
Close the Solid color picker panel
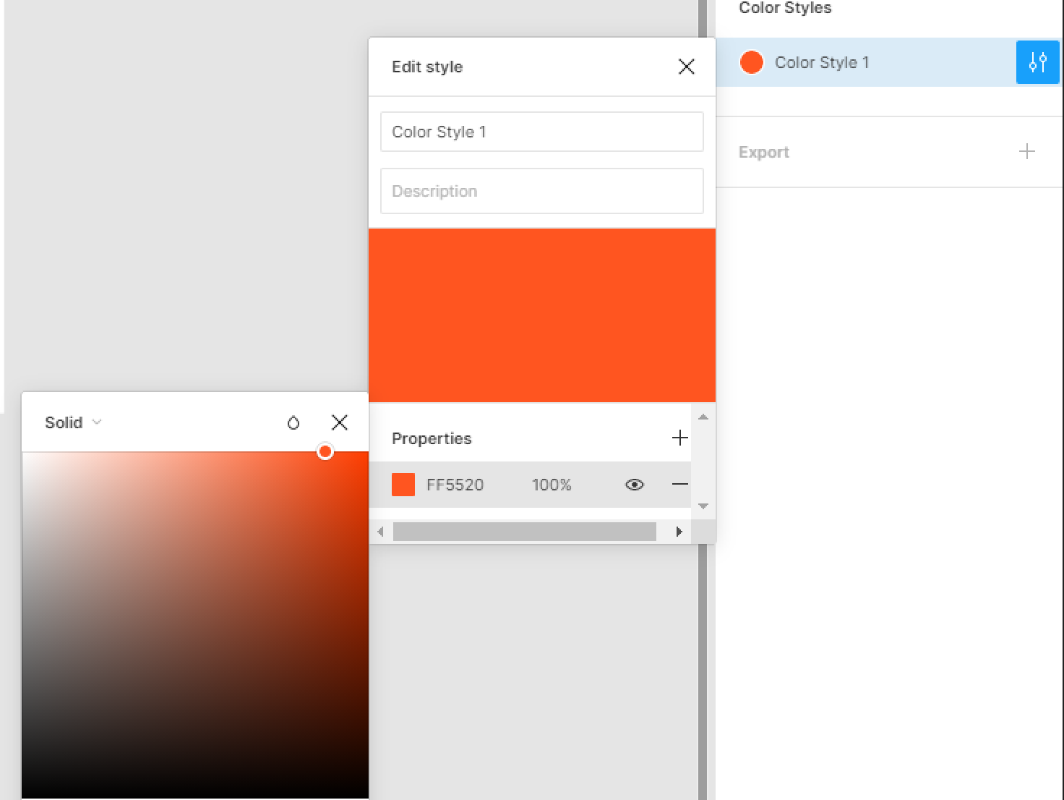pos(339,422)
